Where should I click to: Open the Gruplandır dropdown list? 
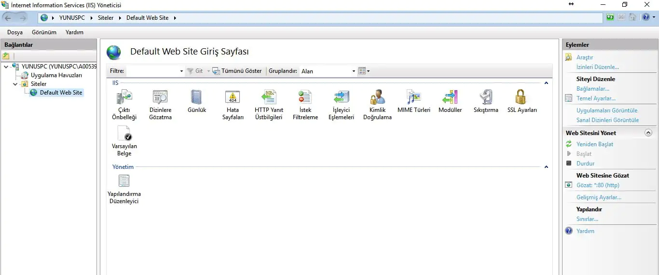click(x=354, y=71)
